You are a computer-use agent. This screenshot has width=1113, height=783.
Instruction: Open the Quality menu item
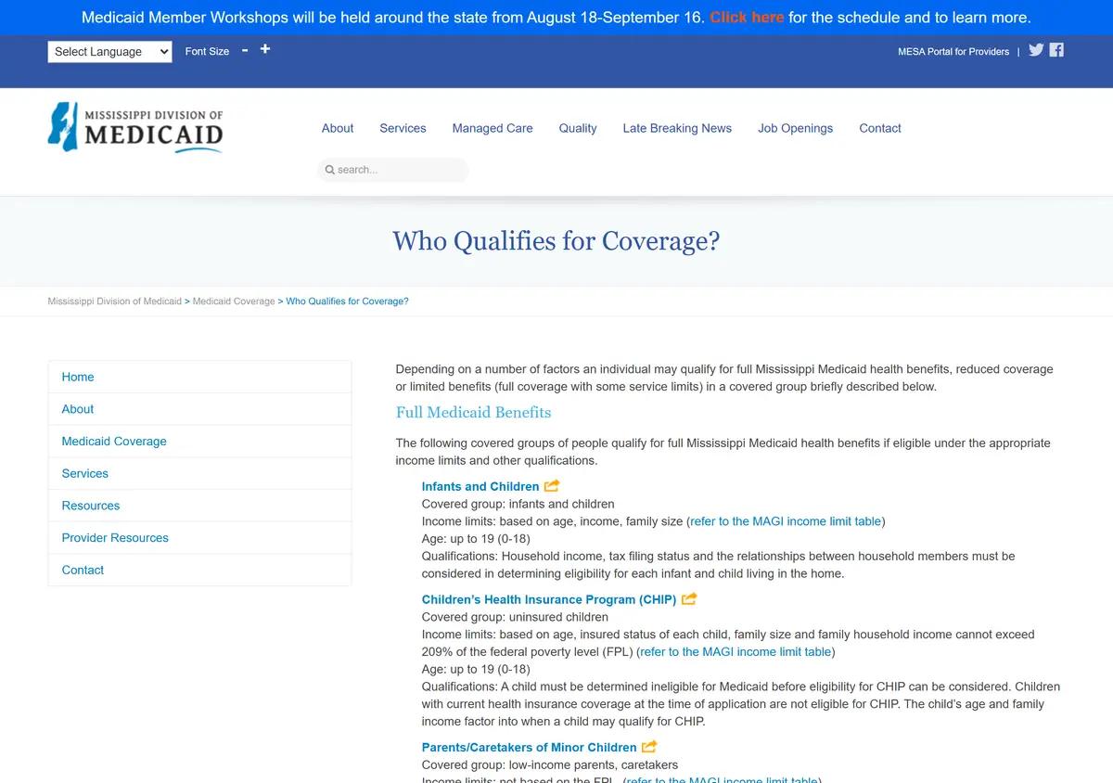pos(578,128)
